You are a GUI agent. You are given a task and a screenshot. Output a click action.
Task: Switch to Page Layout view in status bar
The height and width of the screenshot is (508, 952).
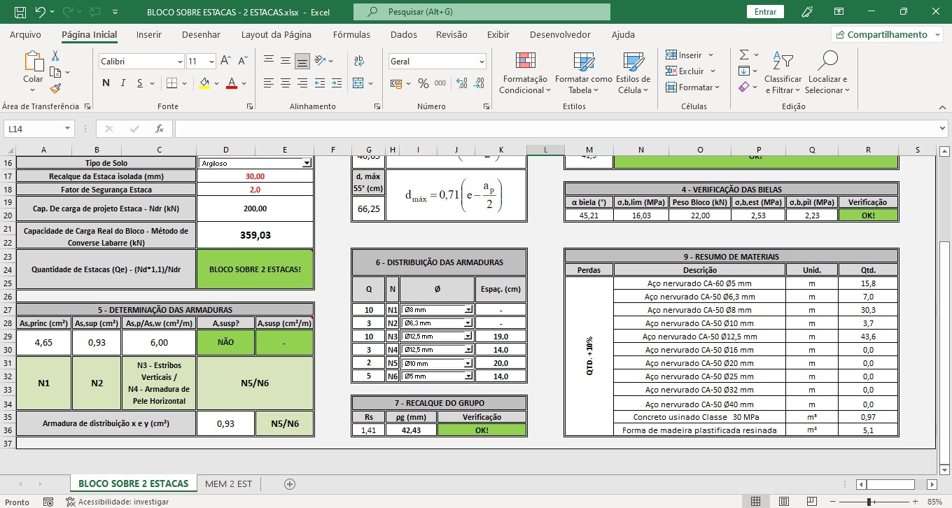coord(783,502)
